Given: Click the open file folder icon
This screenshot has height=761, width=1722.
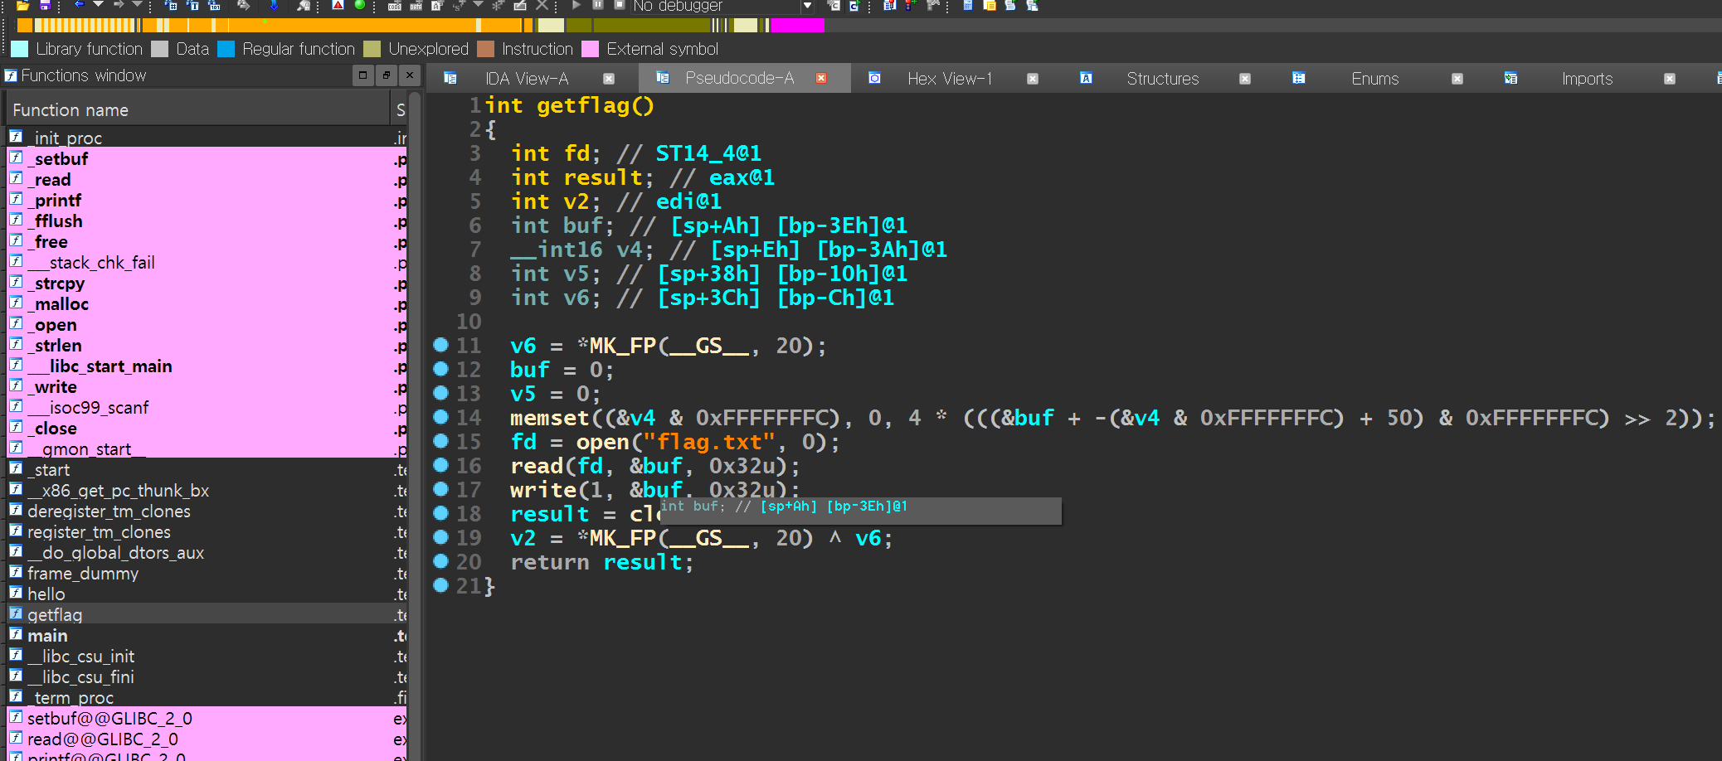Looking at the screenshot, I should [x=22, y=5].
